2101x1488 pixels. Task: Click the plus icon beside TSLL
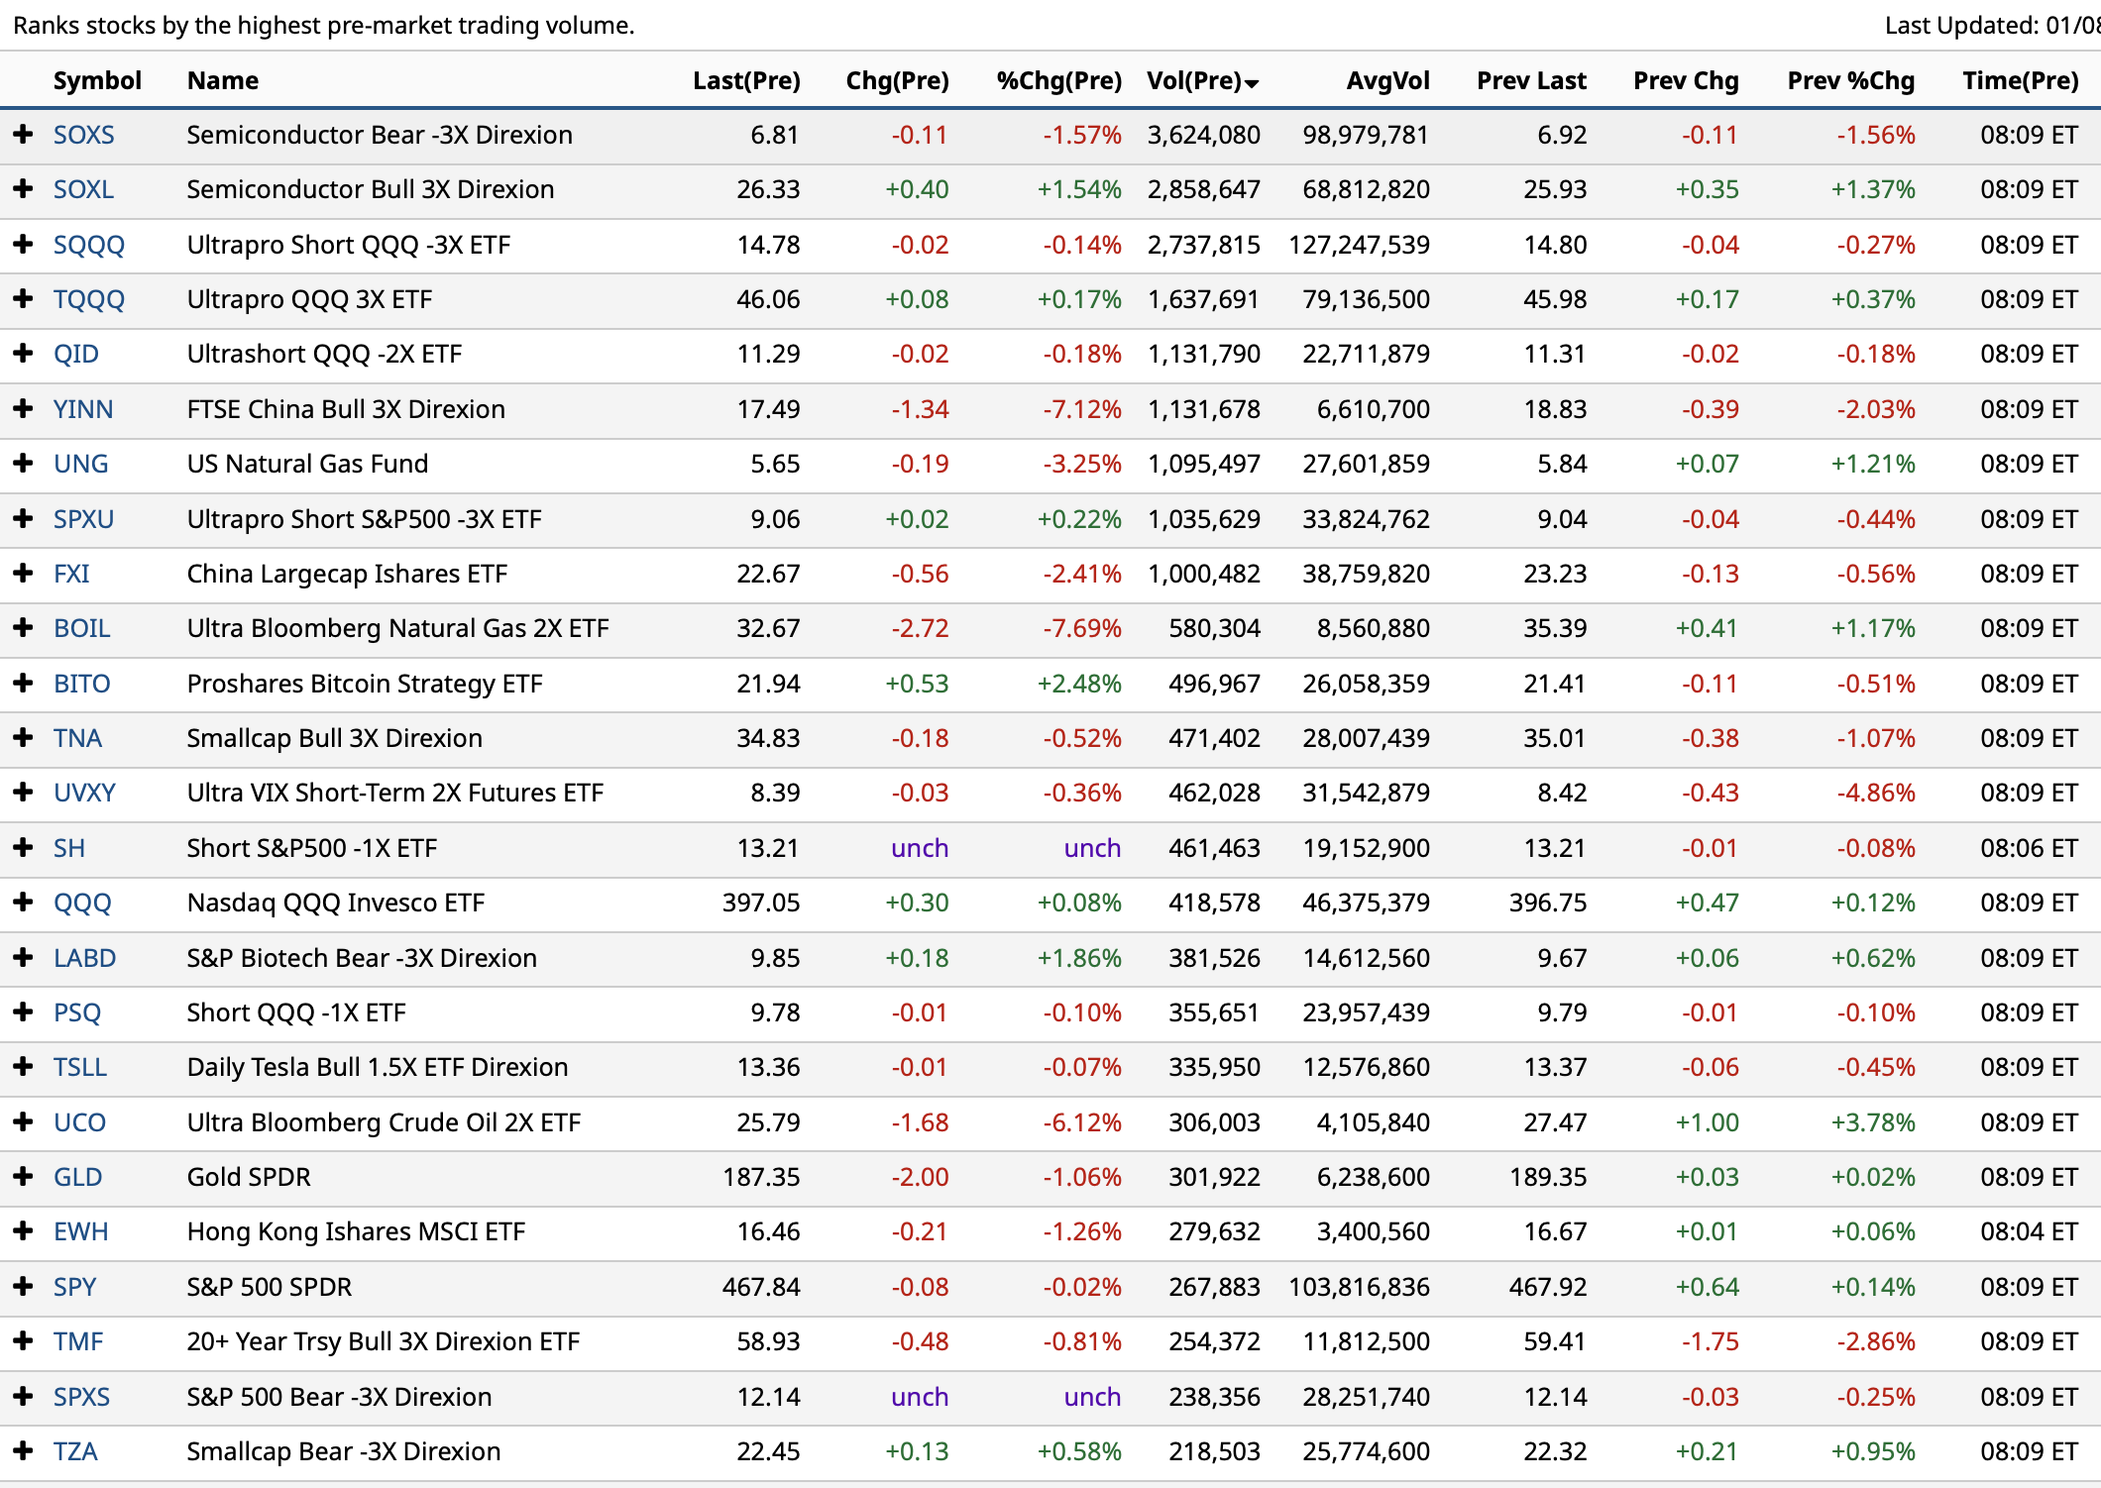(23, 1066)
